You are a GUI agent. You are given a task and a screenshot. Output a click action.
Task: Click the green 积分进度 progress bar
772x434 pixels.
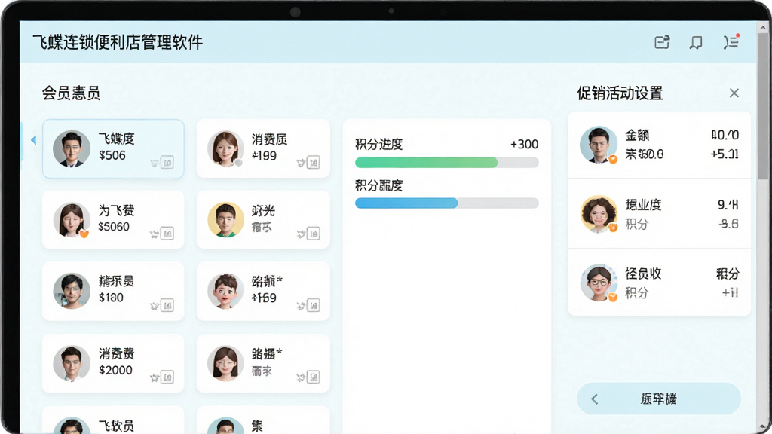(x=446, y=163)
